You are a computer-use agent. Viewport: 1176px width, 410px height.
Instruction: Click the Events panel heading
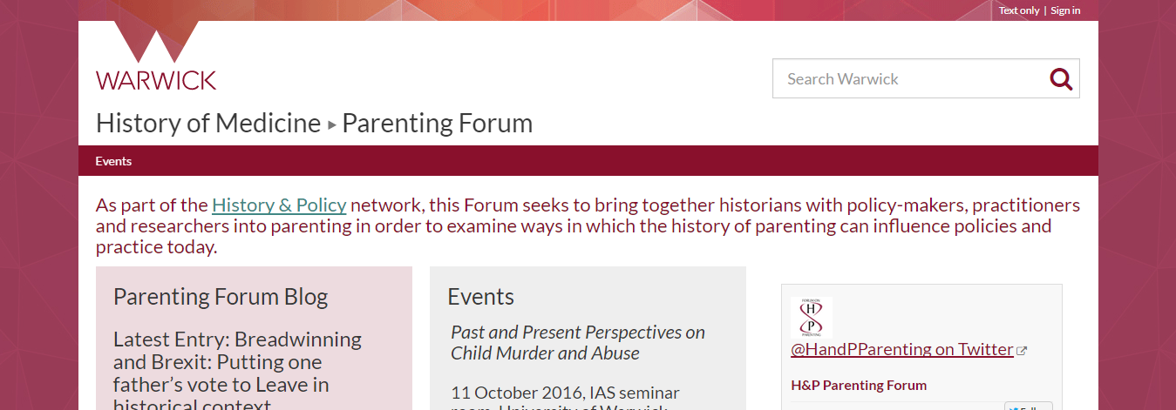[x=481, y=297]
